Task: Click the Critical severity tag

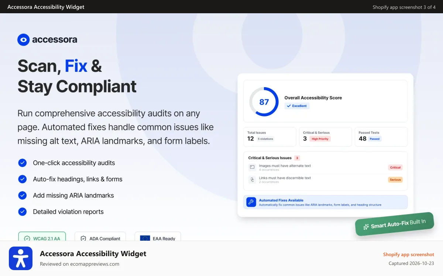Action: click(x=395, y=167)
